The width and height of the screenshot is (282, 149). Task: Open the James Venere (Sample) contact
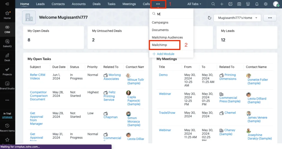(x=257, y=119)
